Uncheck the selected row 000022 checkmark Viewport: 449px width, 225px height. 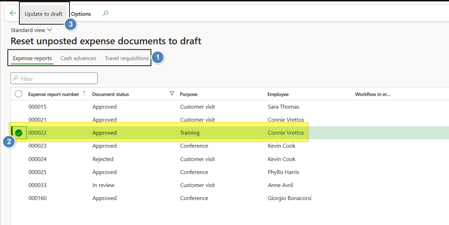(x=19, y=133)
